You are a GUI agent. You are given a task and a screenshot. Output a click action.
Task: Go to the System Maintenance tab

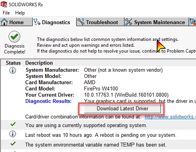click(156, 22)
